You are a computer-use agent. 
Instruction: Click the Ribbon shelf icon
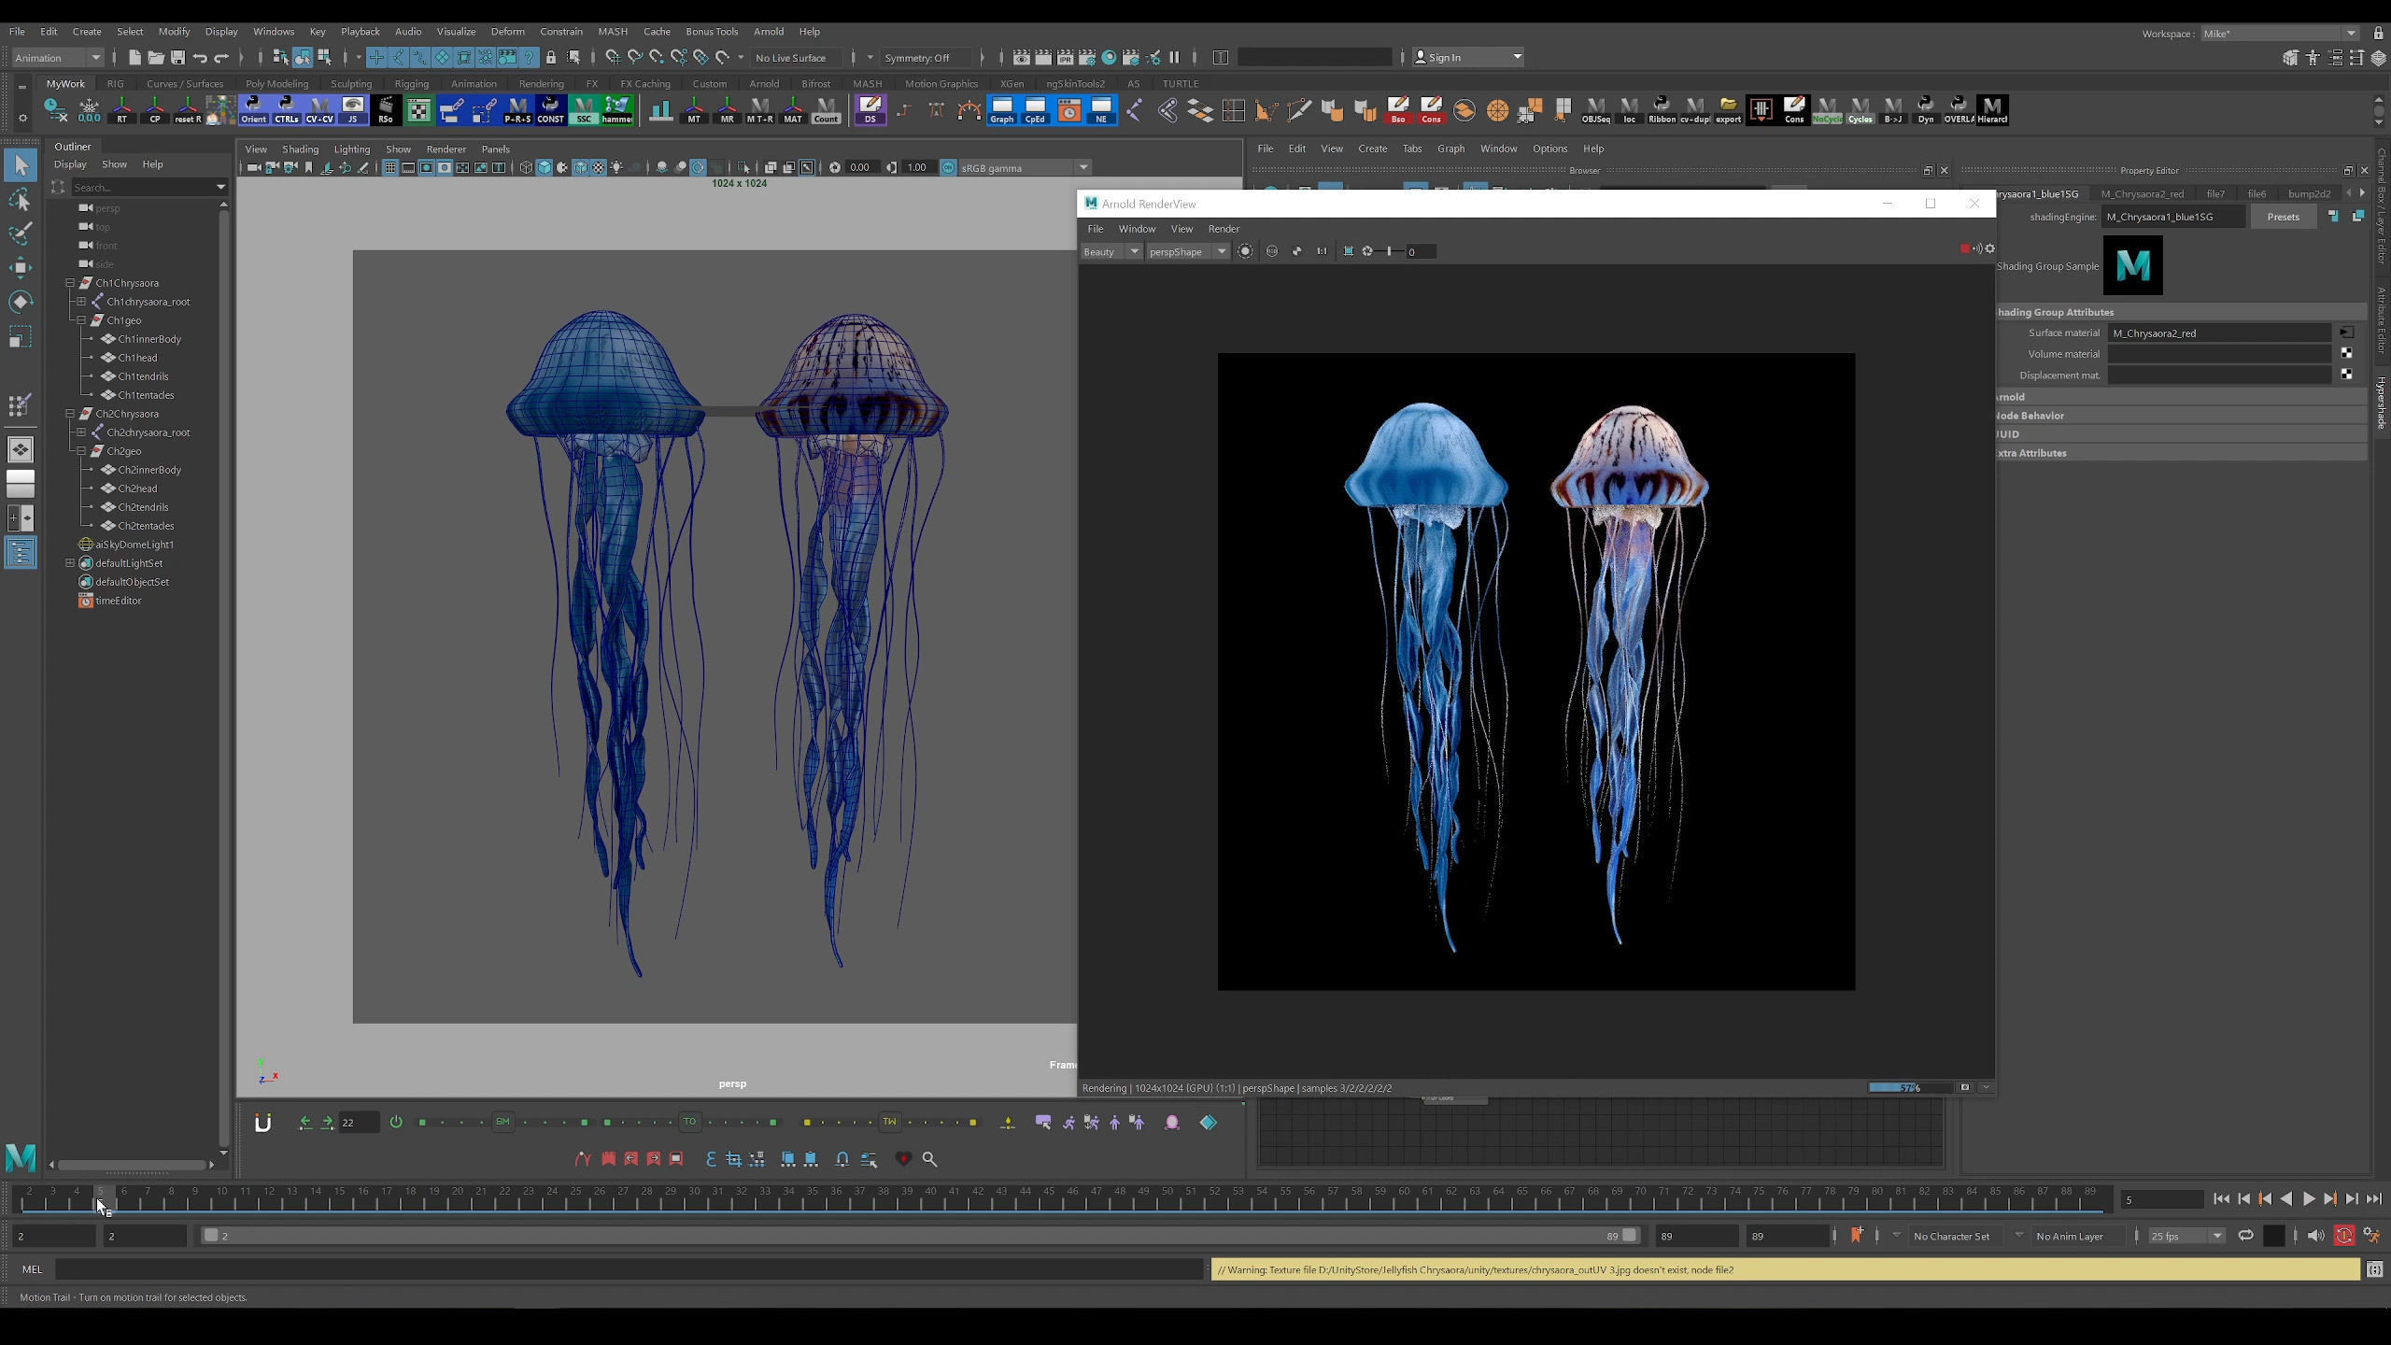pyautogui.click(x=1662, y=109)
